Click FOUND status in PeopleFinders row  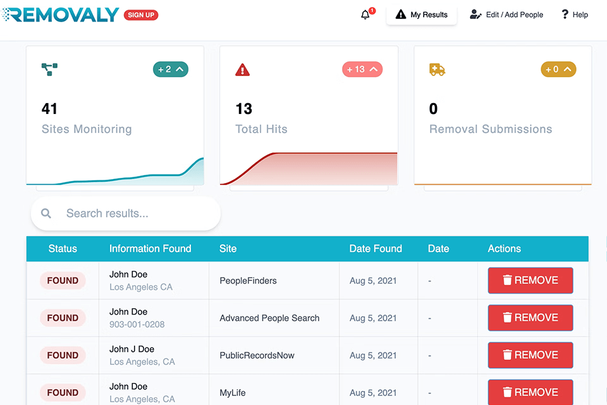coord(63,280)
